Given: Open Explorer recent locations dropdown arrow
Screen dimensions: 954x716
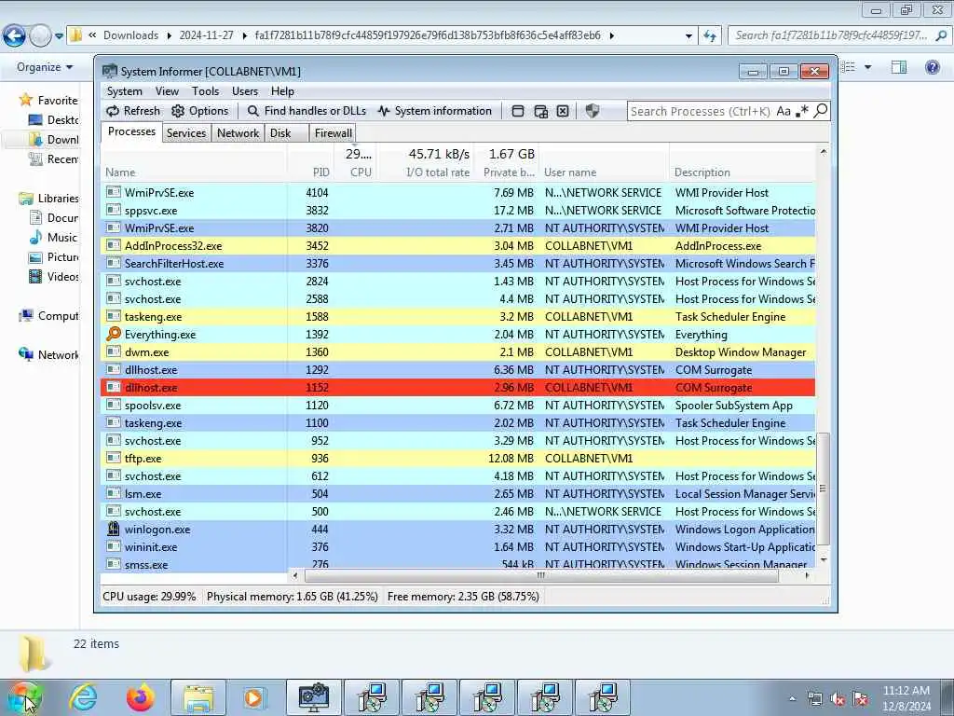Looking at the screenshot, I should coord(59,36).
